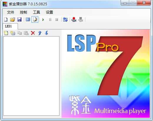Select the LED1 tab
Viewport: 153px width, 121px height.
(x=10, y=26)
